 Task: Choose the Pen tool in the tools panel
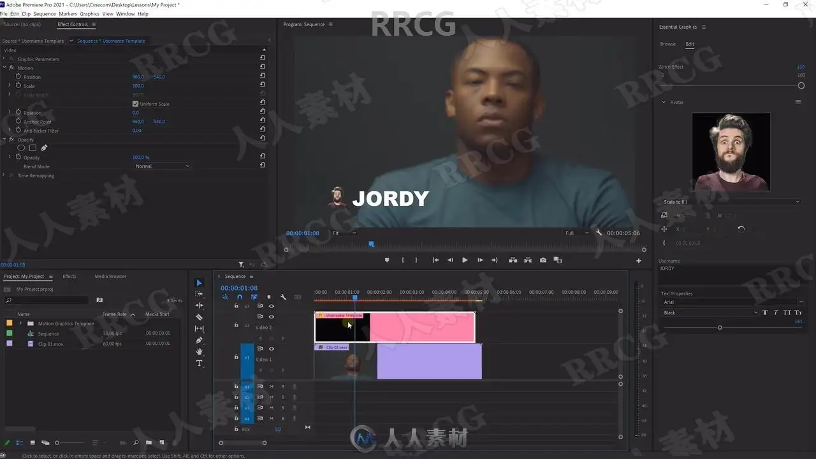point(199,340)
